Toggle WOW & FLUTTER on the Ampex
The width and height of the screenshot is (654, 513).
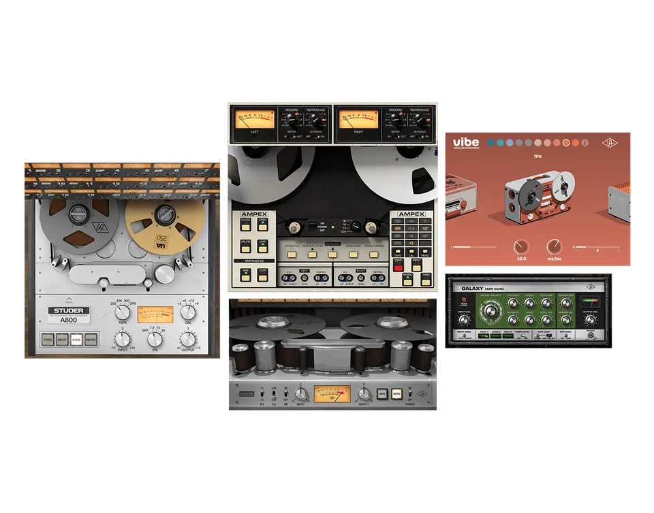pyautogui.click(x=313, y=254)
